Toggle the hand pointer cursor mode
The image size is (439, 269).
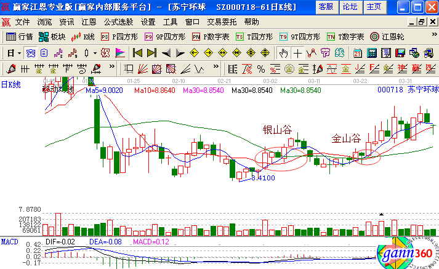pyautogui.click(x=283, y=52)
